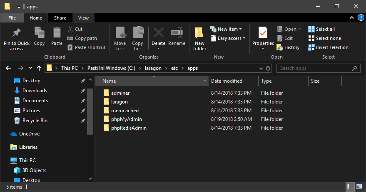366x192 pixels.
Task: Open Quick Access Toolbar customize dropdown
Action: coord(19,7)
